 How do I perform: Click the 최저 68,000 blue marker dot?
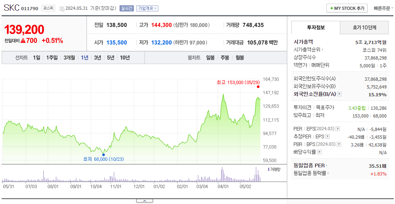pyautogui.click(x=104, y=155)
